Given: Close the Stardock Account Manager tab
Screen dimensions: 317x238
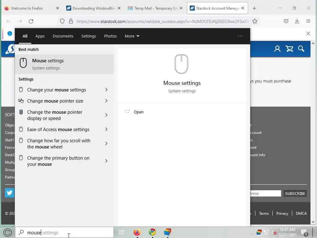Looking at the screenshot, I should (x=243, y=8).
